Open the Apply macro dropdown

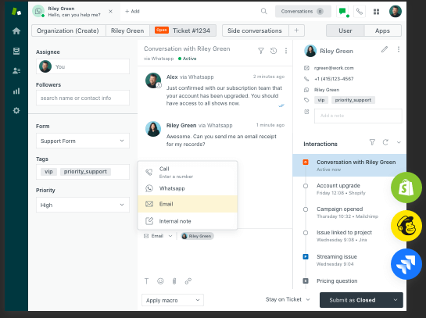pyautogui.click(x=173, y=300)
